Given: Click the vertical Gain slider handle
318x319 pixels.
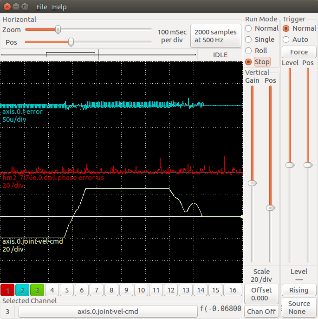Looking at the screenshot, I should click(x=253, y=183).
